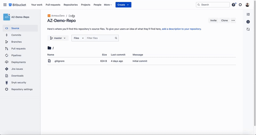
Task: Click the magnifier icon in Filter files
Action: click(x=116, y=38)
